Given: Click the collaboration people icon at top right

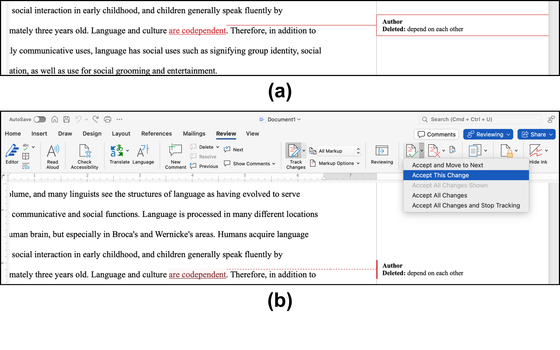Looking at the screenshot, I should [x=551, y=119].
